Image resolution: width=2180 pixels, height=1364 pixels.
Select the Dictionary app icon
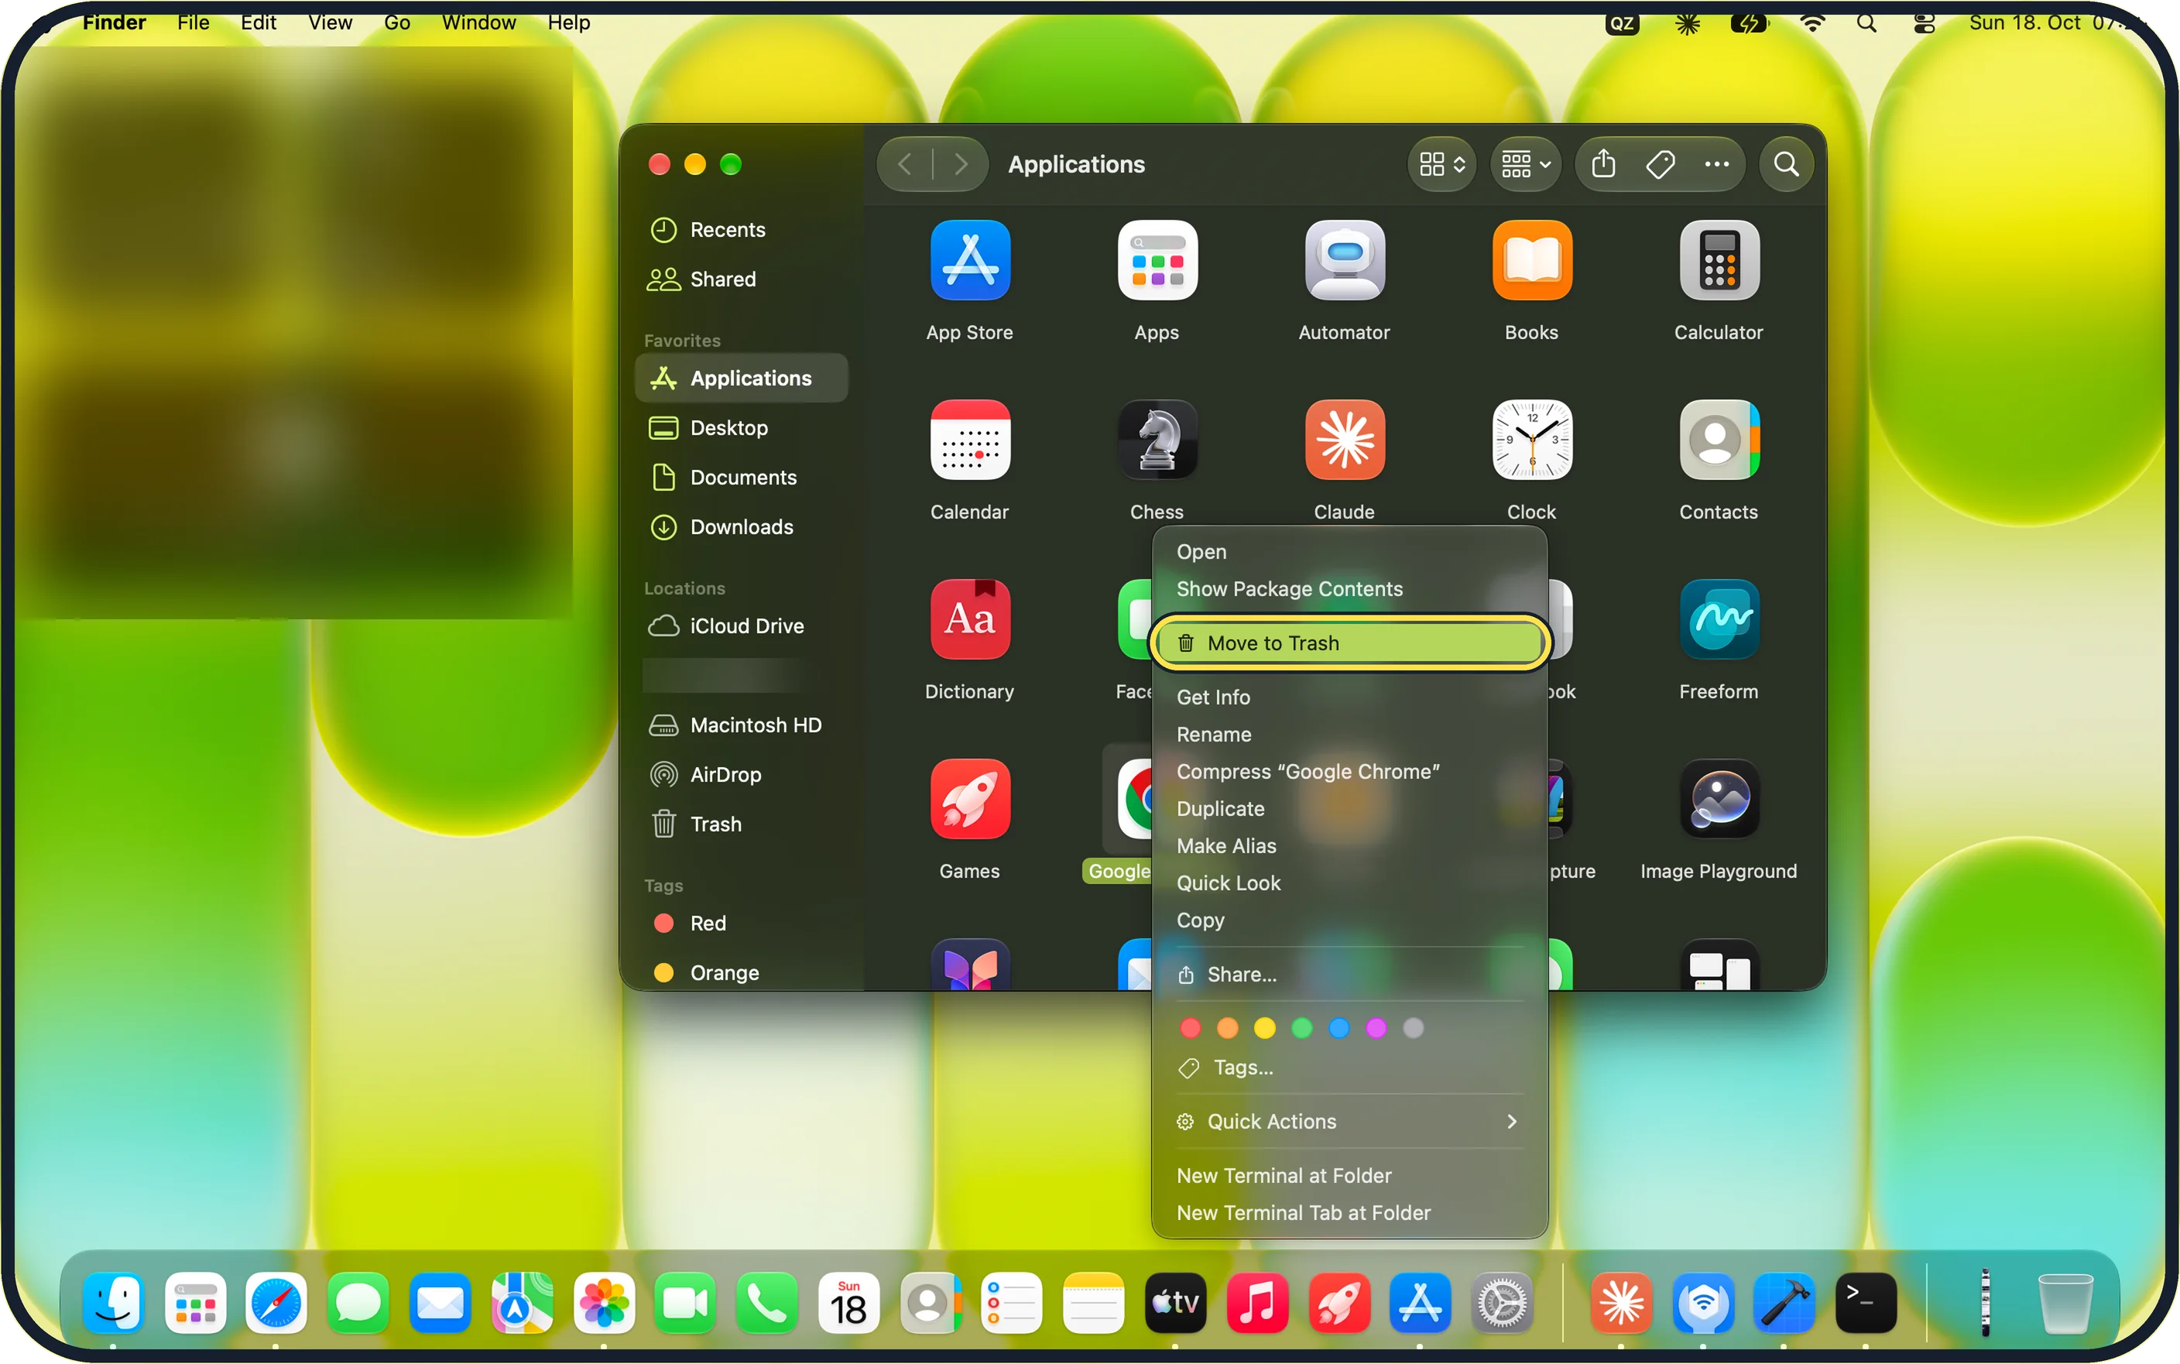(x=969, y=619)
